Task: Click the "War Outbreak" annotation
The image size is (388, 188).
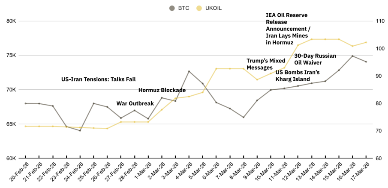Action: 135,103
